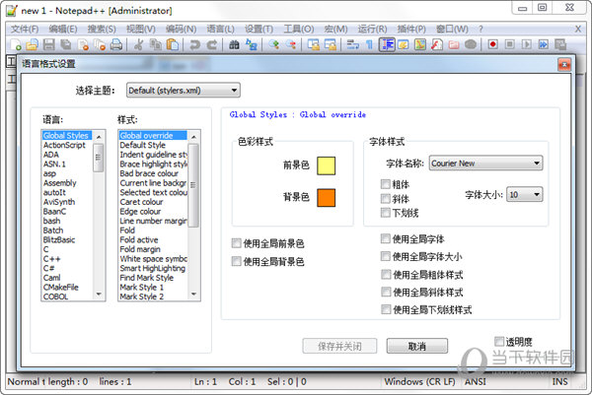
Task: Open the 插件(P) menu
Action: click(411, 29)
